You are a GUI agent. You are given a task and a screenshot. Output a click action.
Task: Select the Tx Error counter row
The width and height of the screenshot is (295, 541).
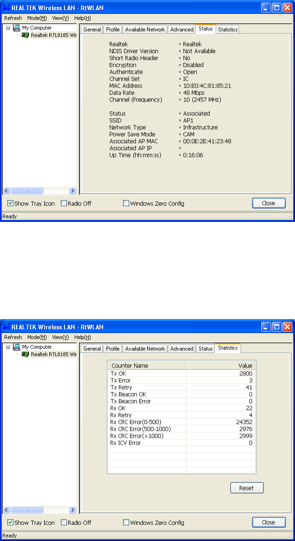click(x=182, y=380)
